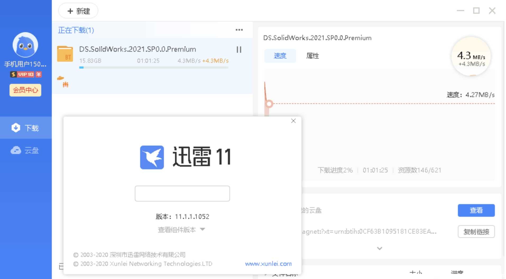Click the 云盘 cloud icon
Image resolution: width=506 pixels, height=279 pixels.
click(x=16, y=150)
